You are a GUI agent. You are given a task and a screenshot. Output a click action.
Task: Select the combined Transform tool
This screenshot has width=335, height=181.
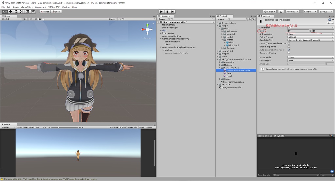33,12
